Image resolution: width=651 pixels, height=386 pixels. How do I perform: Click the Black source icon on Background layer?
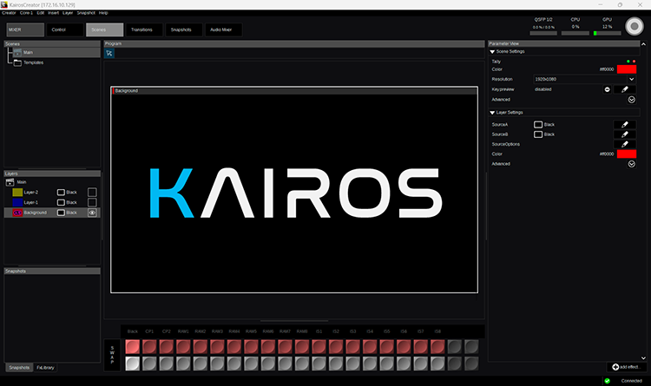coord(61,213)
